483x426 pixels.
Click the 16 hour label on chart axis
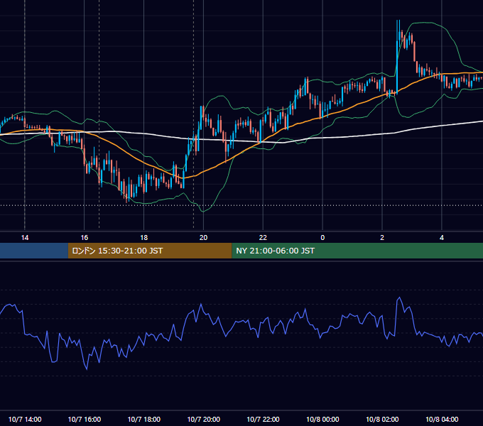pyautogui.click(x=84, y=238)
